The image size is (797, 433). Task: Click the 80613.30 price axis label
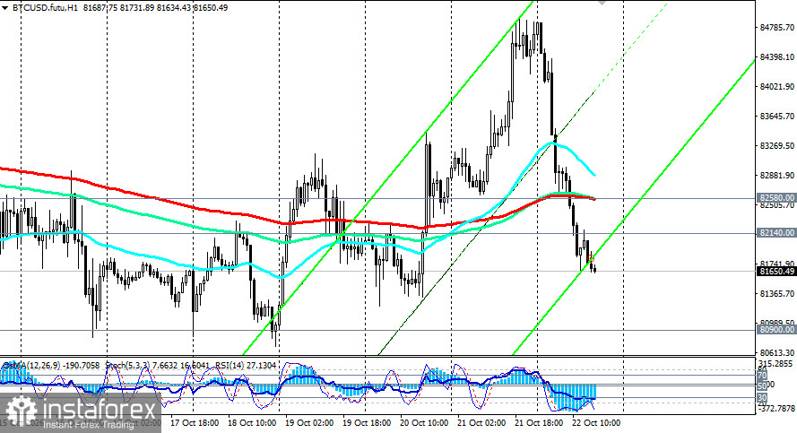pos(776,352)
